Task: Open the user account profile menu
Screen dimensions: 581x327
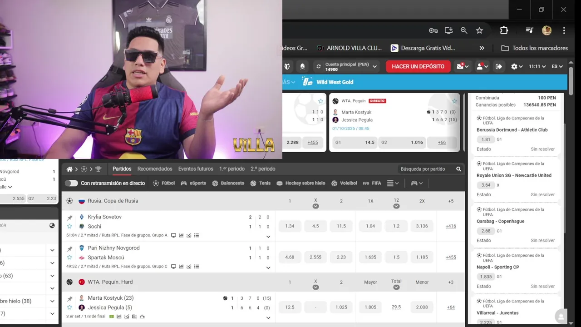Action: tap(482, 66)
